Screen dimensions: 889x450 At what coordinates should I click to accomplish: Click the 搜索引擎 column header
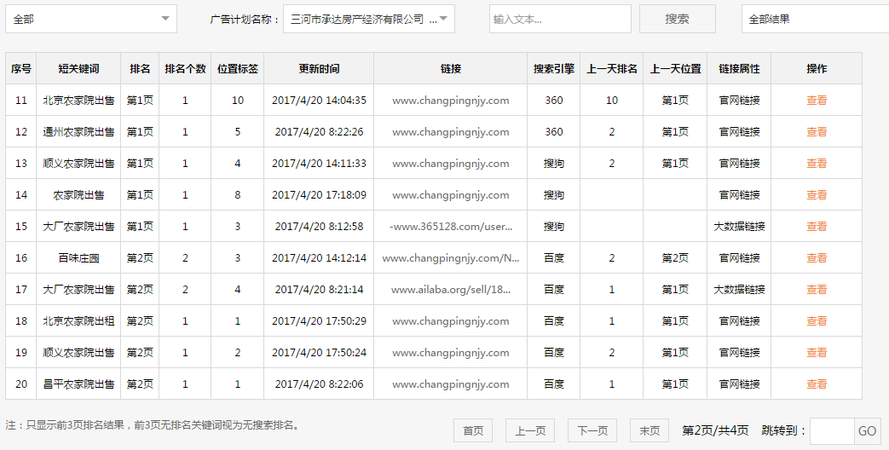[x=553, y=68]
